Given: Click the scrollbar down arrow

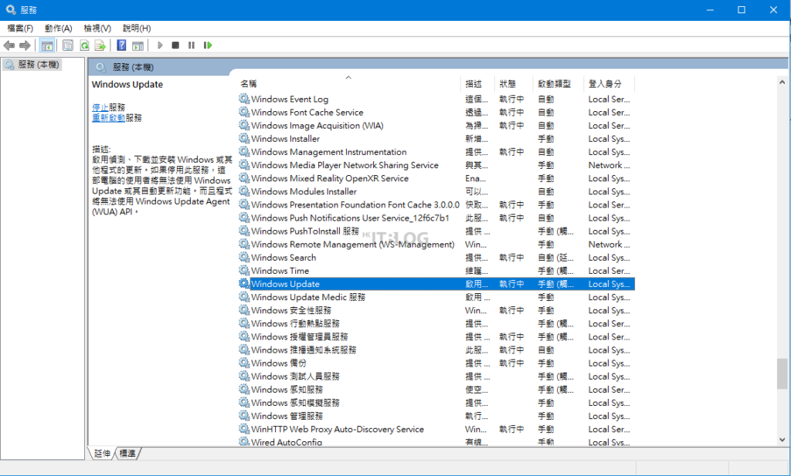Looking at the screenshot, I should click(x=782, y=440).
